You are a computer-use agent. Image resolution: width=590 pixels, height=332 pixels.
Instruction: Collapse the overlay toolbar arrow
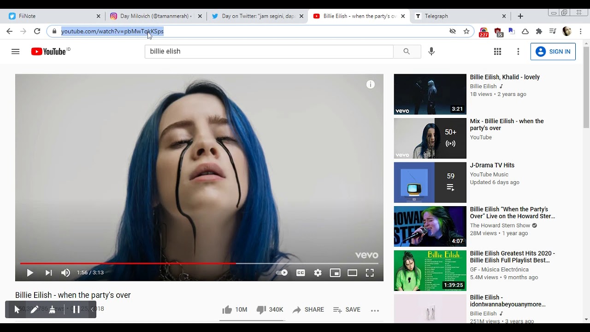92,309
